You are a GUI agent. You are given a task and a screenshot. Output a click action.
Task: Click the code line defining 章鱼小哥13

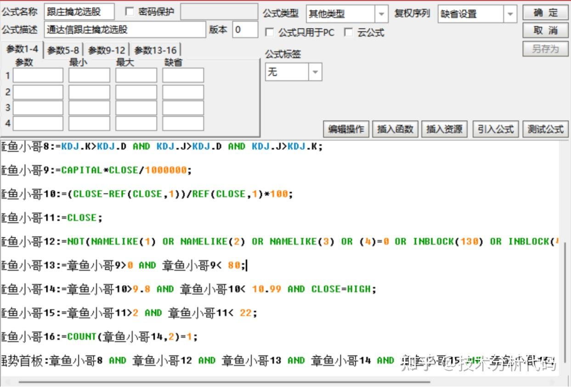coord(124,265)
